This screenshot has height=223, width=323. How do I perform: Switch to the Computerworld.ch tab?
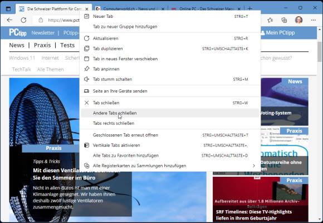pyautogui.click(x=130, y=9)
